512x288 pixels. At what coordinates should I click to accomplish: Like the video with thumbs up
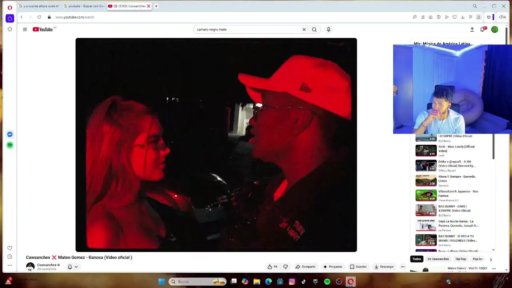pyautogui.click(x=272, y=267)
